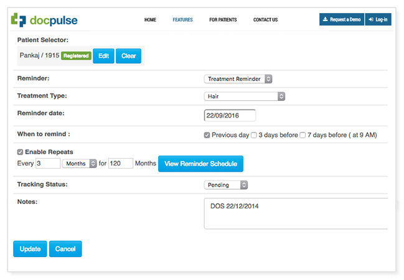
Task: Click the Update button
Action: click(30, 249)
